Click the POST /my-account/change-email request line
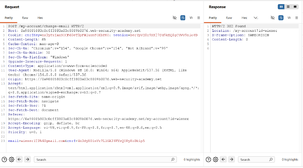Viewport: 303px width, 168px height. 46,26
